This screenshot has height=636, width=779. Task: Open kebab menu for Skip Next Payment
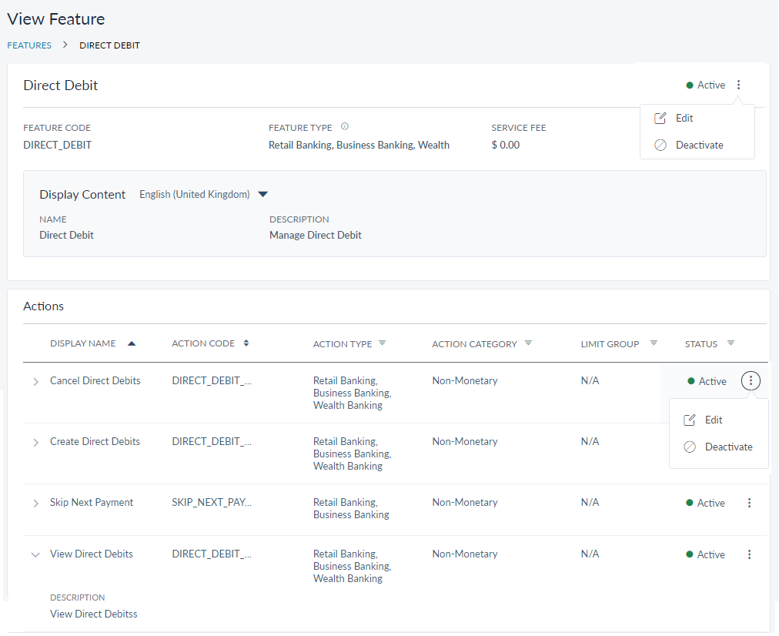point(750,503)
